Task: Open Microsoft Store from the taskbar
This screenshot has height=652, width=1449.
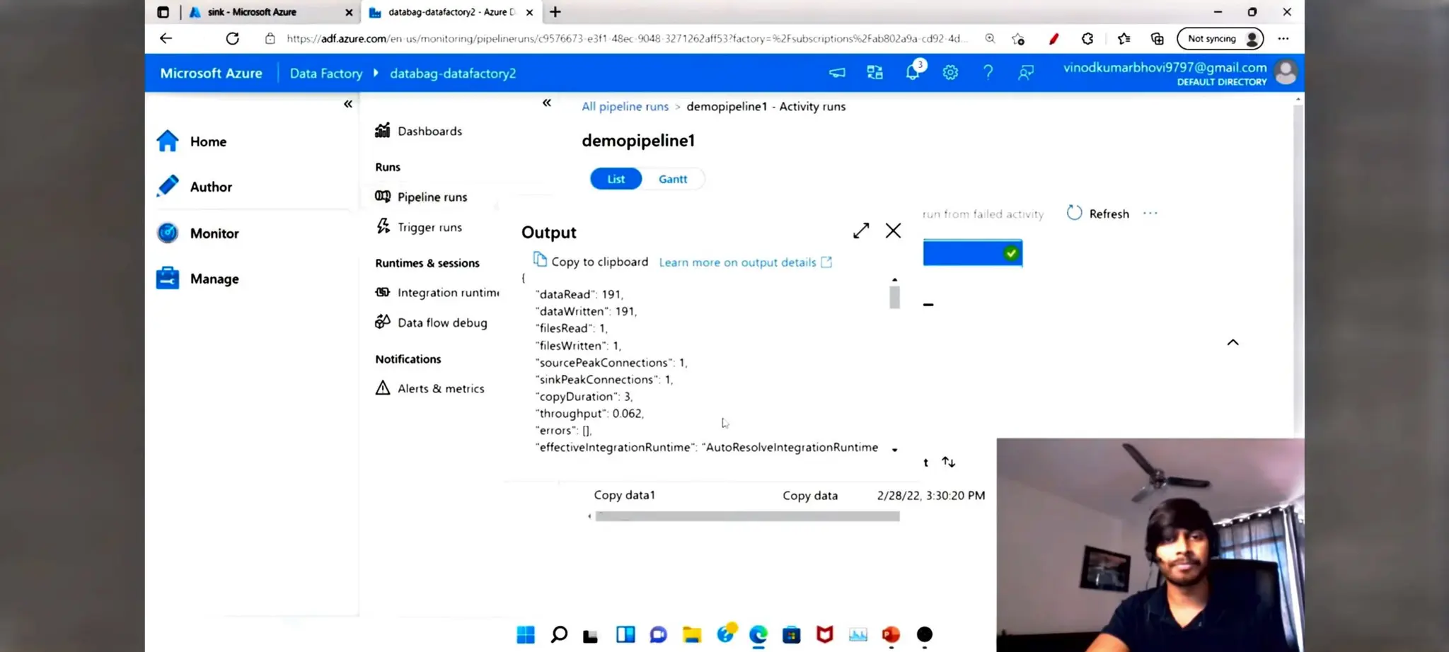Action: coord(792,634)
